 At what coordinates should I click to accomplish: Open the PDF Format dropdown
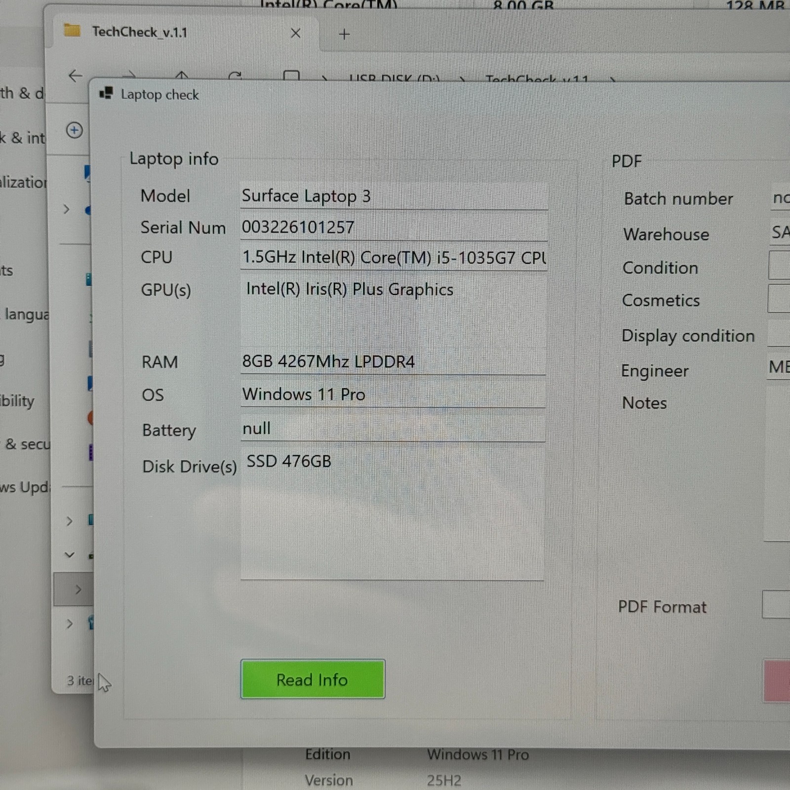coord(776,604)
